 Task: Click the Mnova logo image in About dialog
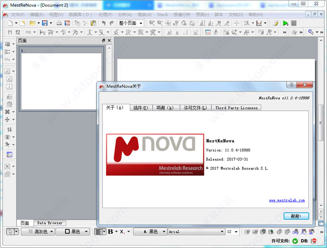coord(155,155)
